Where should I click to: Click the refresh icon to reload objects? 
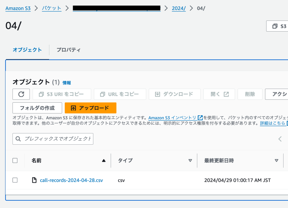(x=21, y=94)
